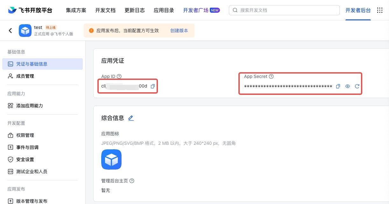Click the blue cube application icon image
This screenshot has height=204, width=389.
pos(111,159)
